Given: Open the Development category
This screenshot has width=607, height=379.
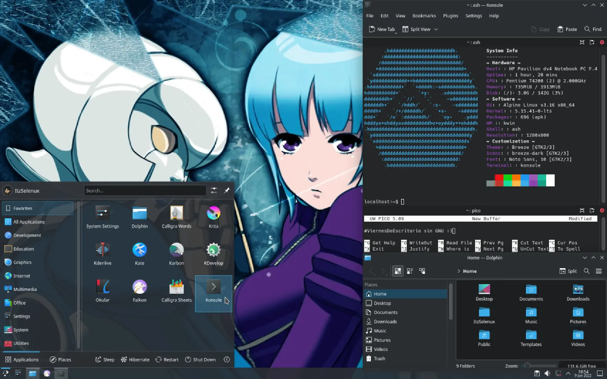Looking at the screenshot, I should pos(38,235).
